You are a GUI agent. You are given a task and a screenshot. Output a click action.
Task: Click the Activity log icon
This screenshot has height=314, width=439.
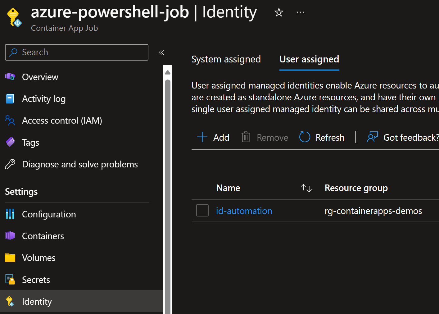(10, 99)
